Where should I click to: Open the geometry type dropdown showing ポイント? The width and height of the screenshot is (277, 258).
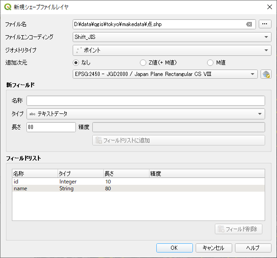(x=172, y=50)
